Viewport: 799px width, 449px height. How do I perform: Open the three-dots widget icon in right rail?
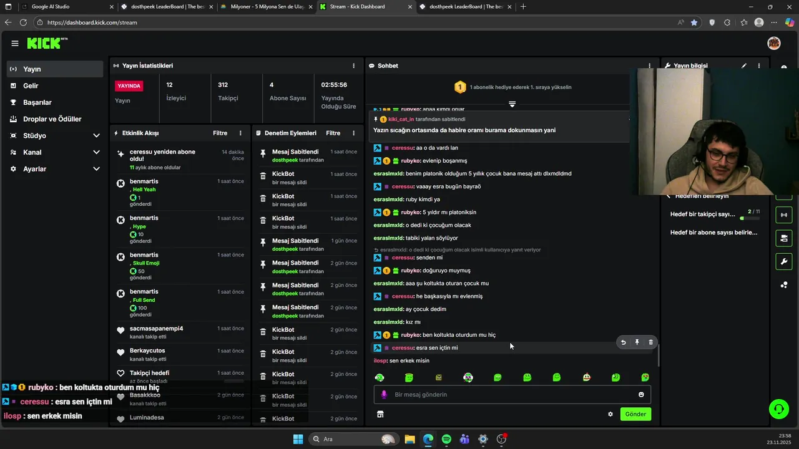(784, 285)
